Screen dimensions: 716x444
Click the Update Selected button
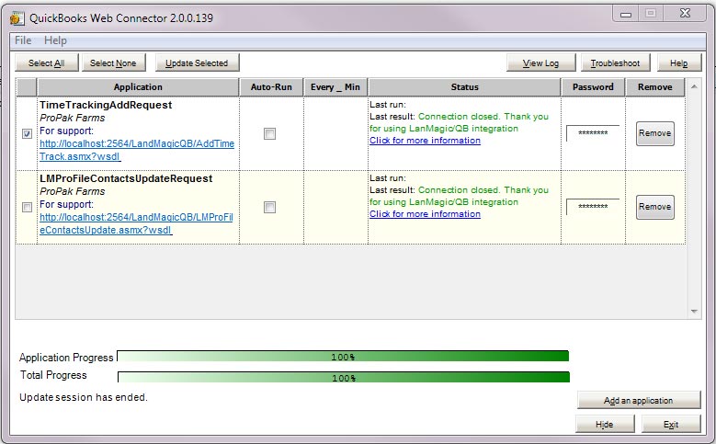click(197, 63)
